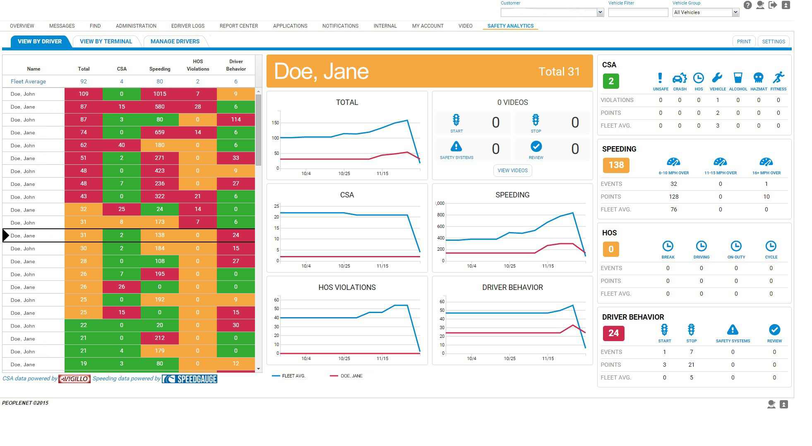Open the Customer dropdown
Viewport: 812px width, 446px height.
pyautogui.click(x=600, y=12)
